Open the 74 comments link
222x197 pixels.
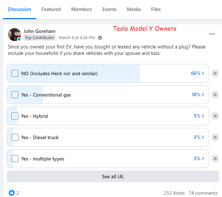pyautogui.click(x=203, y=193)
